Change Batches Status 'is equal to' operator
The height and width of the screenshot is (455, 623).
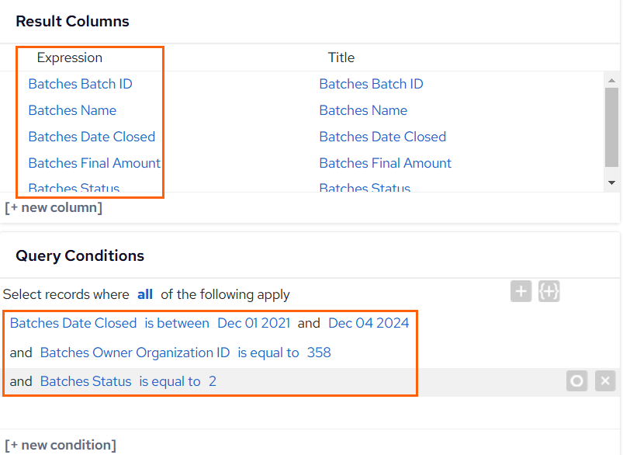pos(170,381)
